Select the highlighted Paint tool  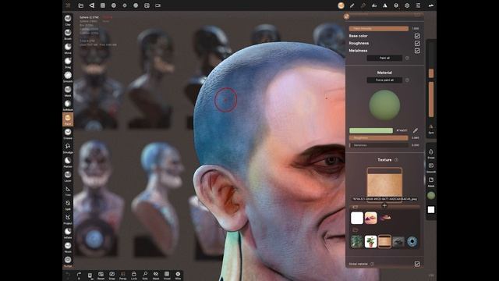[68, 119]
